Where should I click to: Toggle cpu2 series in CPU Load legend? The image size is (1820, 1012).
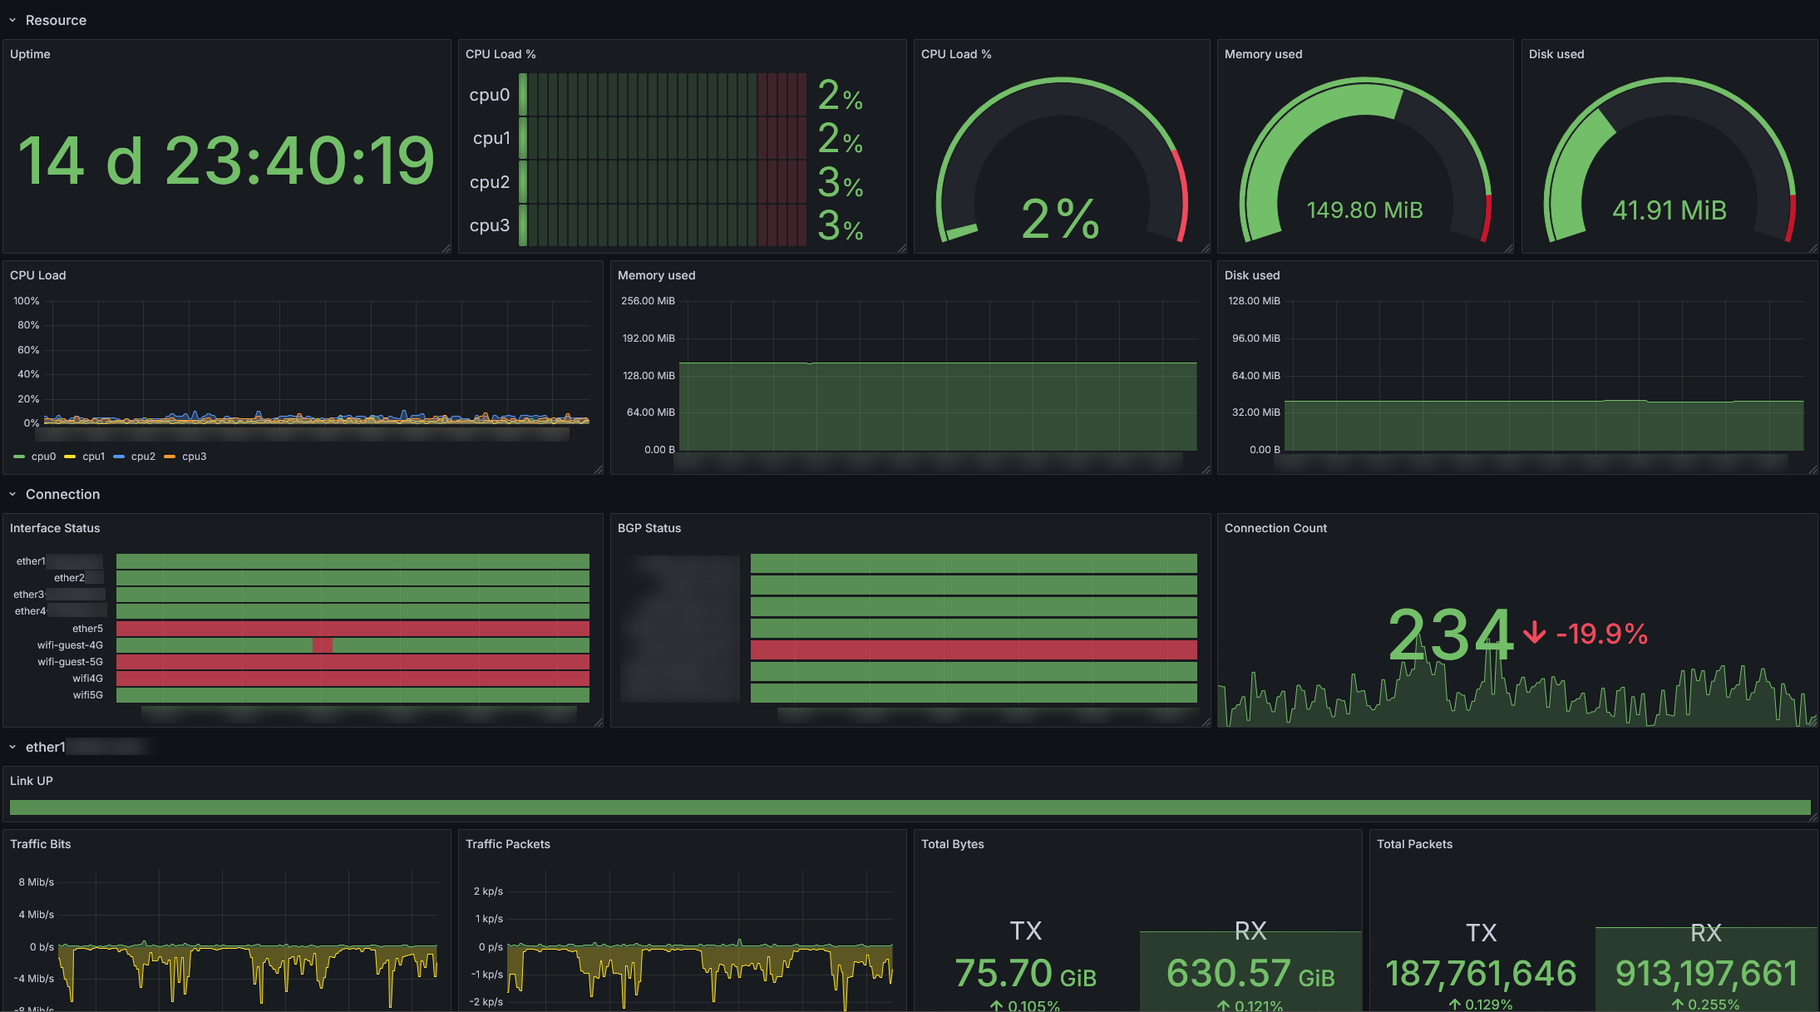click(143, 457)
